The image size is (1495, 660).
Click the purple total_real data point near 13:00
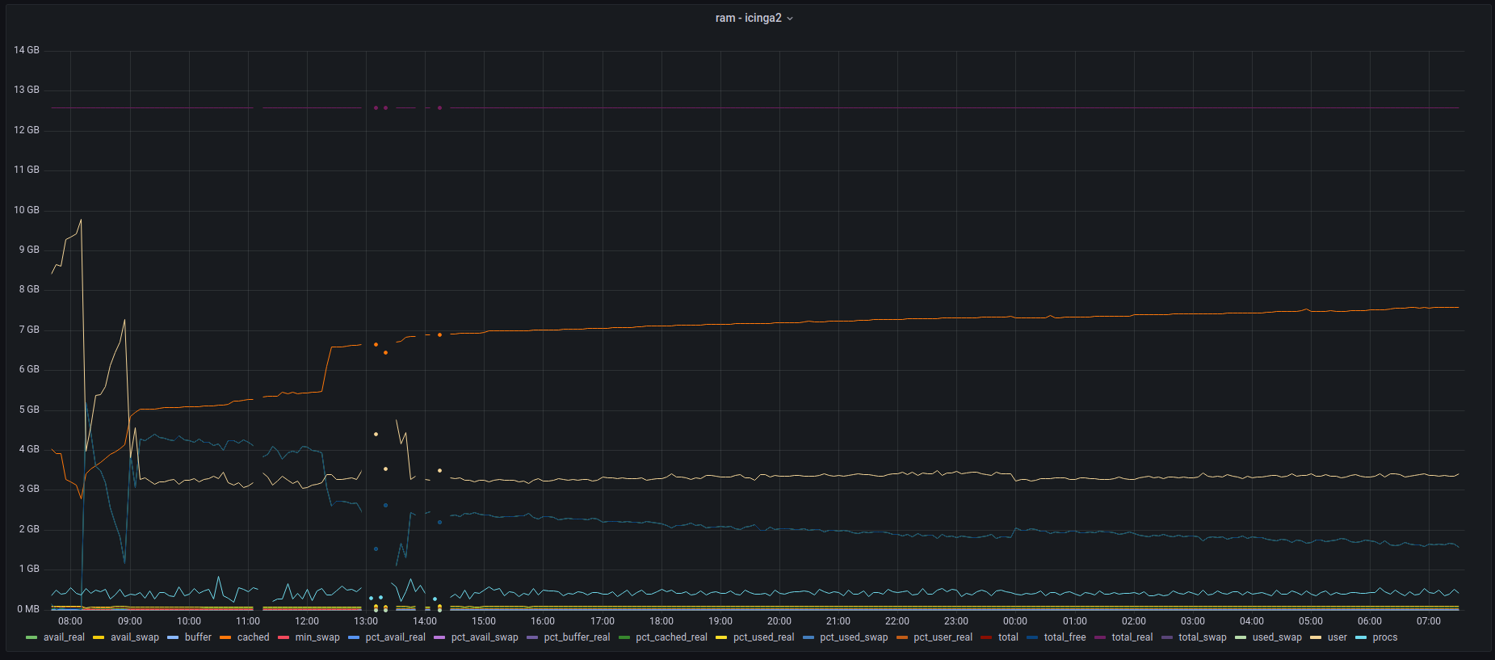[376, 107]
